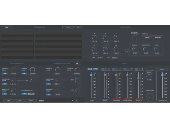This screenshot has height=128, width=170.
Task: Select HIGH distortion level
Action: (x=31, y=94)
